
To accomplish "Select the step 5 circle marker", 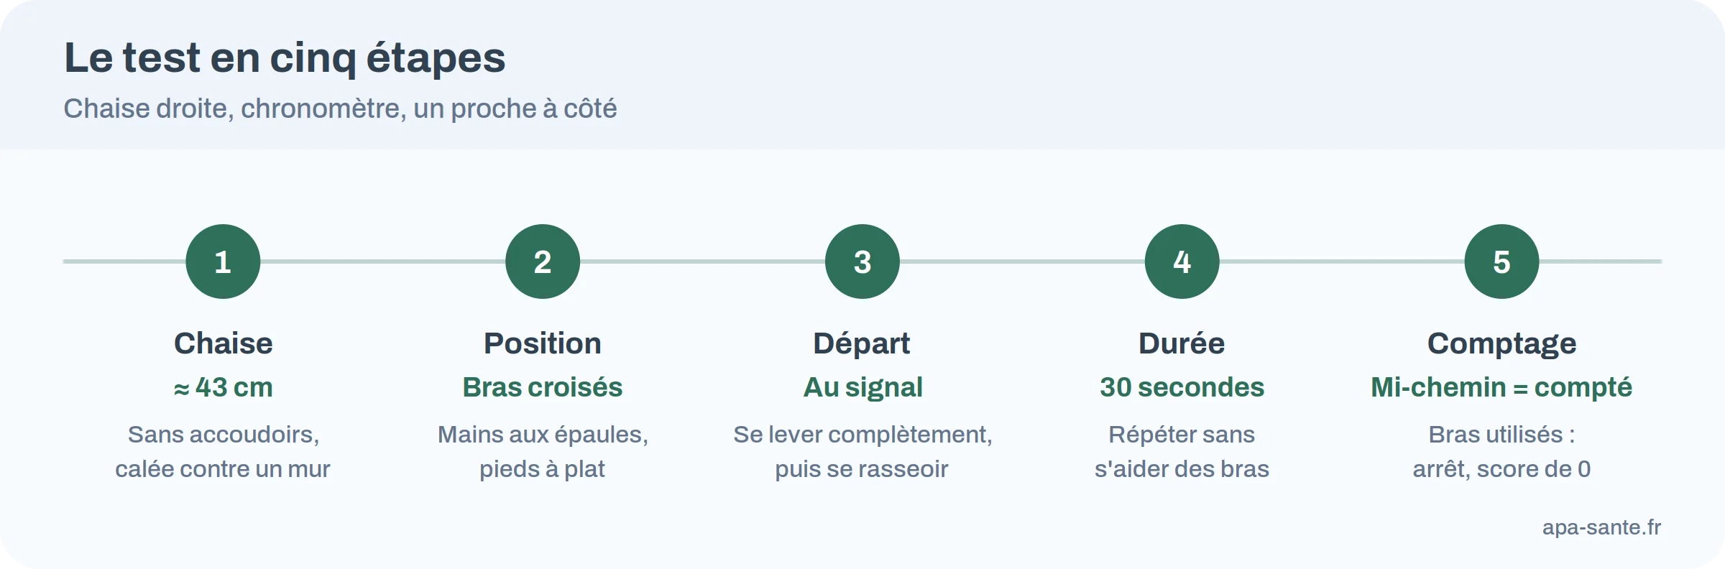I will tap(1502, 262).
